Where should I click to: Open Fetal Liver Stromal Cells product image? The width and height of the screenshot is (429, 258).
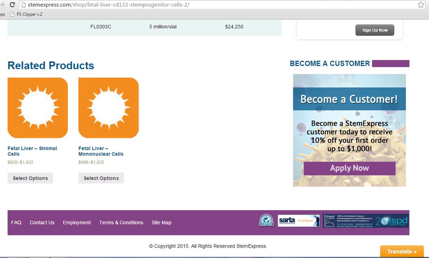click(x=38, y=108)
